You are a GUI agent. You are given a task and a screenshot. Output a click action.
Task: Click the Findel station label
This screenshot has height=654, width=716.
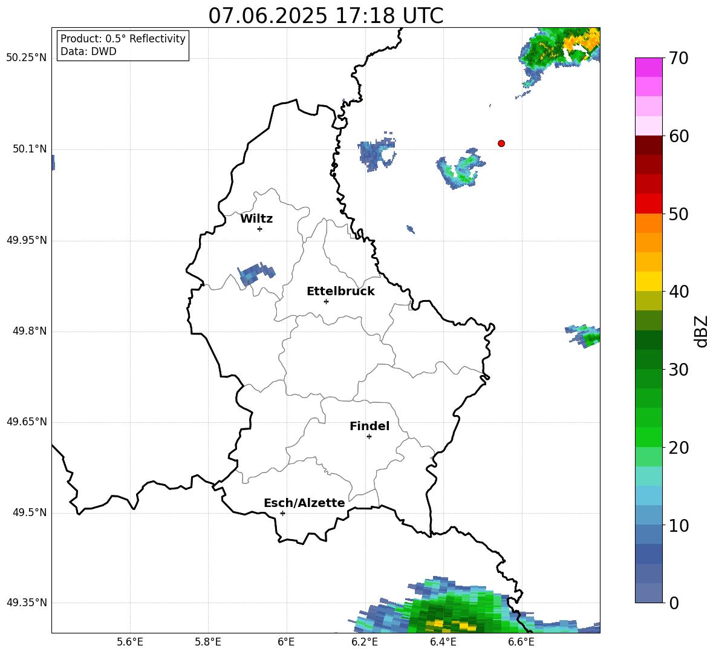point(369,426)
